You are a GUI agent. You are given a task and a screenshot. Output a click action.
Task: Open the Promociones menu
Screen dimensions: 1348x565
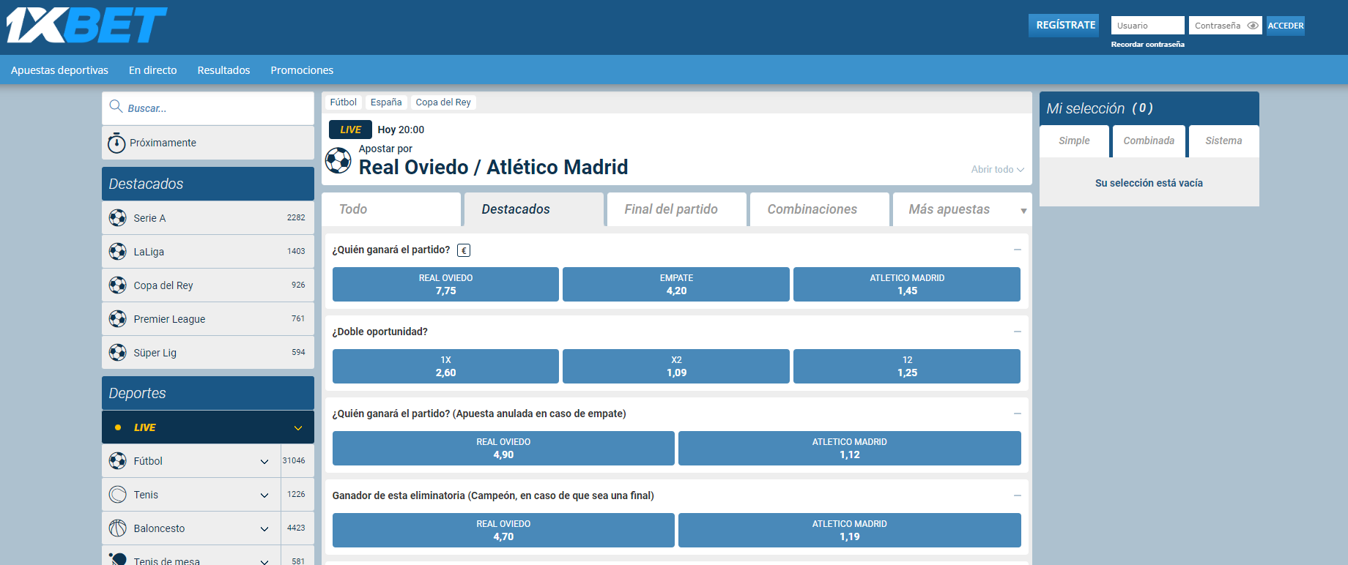click(x=302, y=70)
